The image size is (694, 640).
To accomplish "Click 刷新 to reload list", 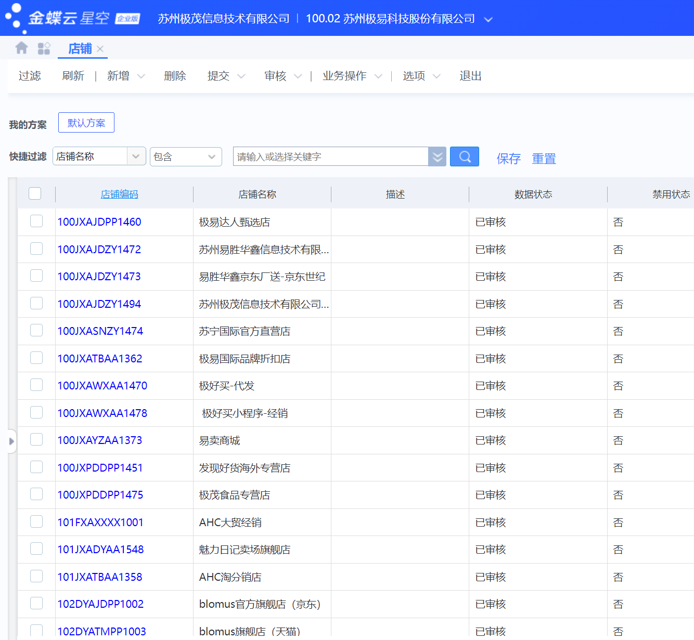I will (x=73, y=76).
